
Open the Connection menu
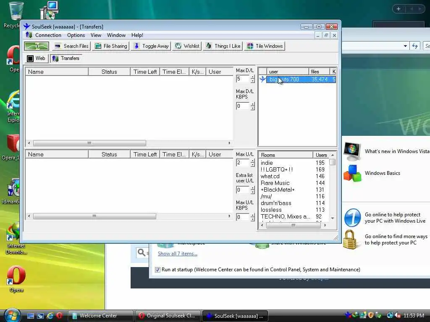[48, 35]
